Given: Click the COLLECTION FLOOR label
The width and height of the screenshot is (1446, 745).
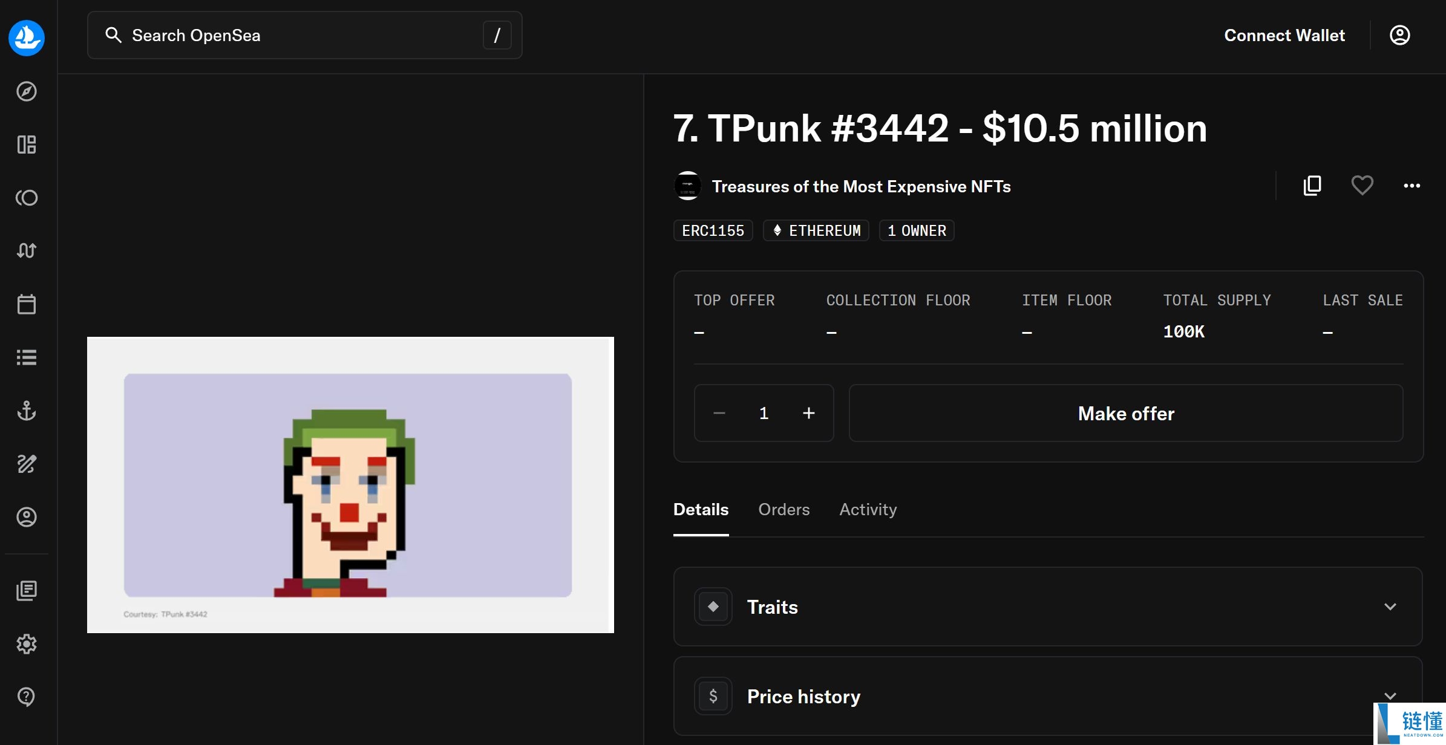Looking at the screenshot, I should pos(898,300).
